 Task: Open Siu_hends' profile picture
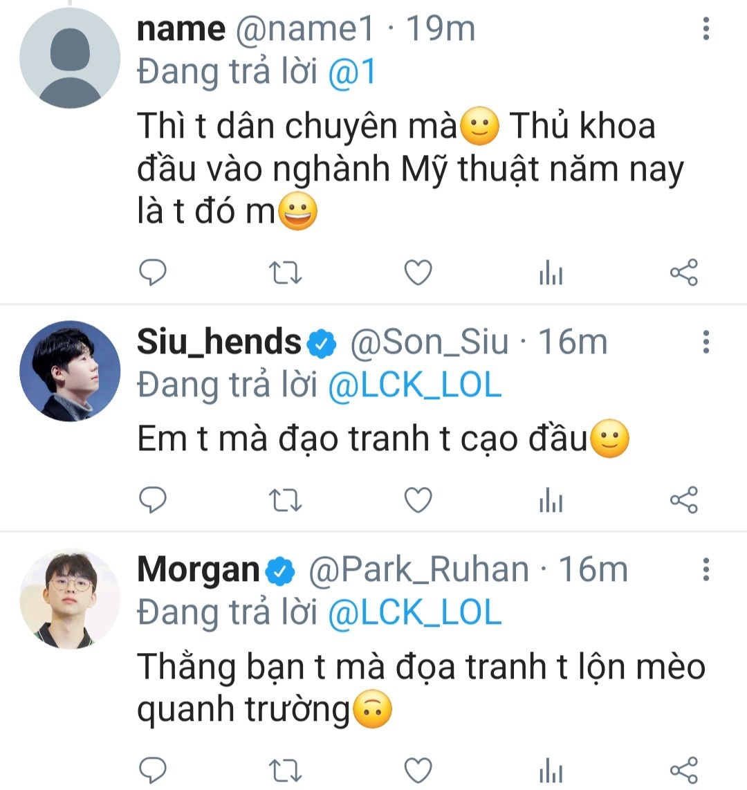70,371
